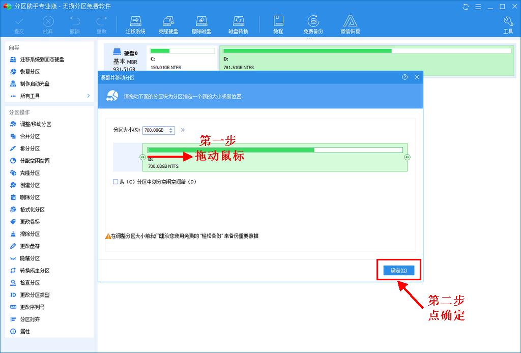This screenshot has height=353, width=521.
Task: Click the refresh icon in title bar
Action: click(465, 7)
